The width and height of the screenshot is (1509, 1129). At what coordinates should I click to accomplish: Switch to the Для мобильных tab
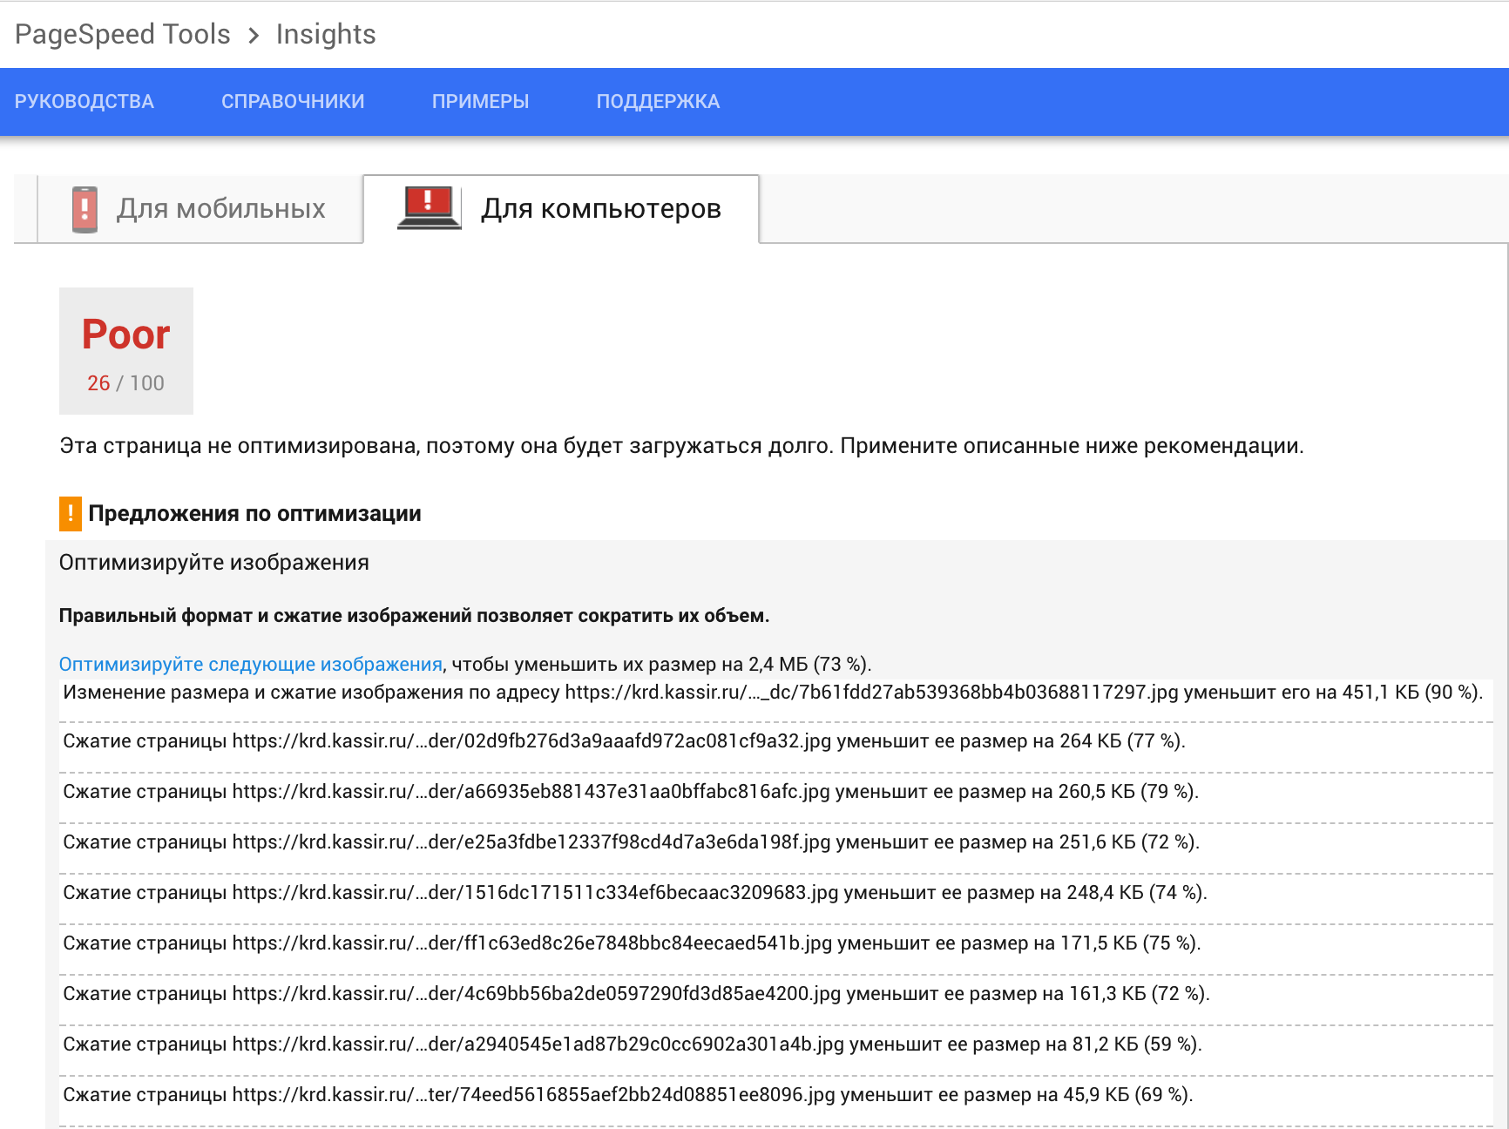200,209
